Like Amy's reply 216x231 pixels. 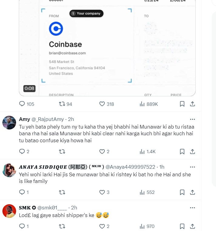[x=102, y=151]
